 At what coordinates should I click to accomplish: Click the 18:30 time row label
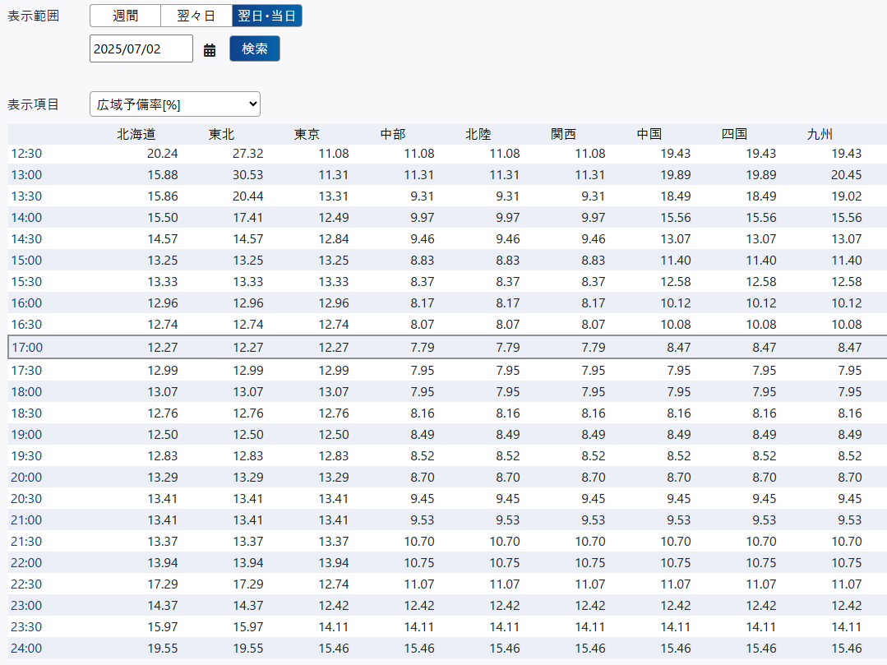pos(26,413)
